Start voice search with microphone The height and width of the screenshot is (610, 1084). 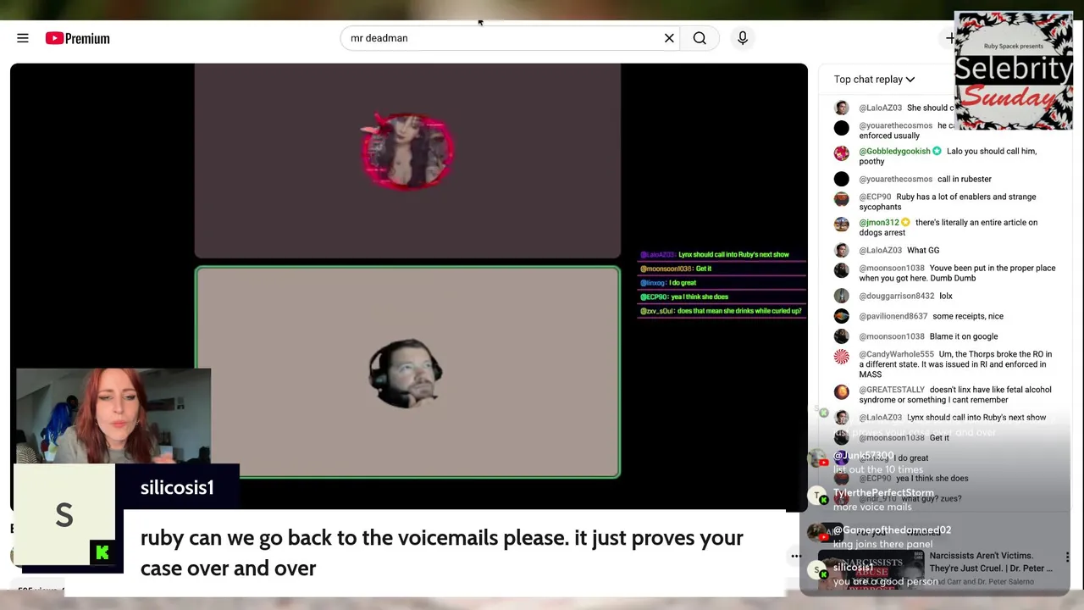tap(743, 38)
